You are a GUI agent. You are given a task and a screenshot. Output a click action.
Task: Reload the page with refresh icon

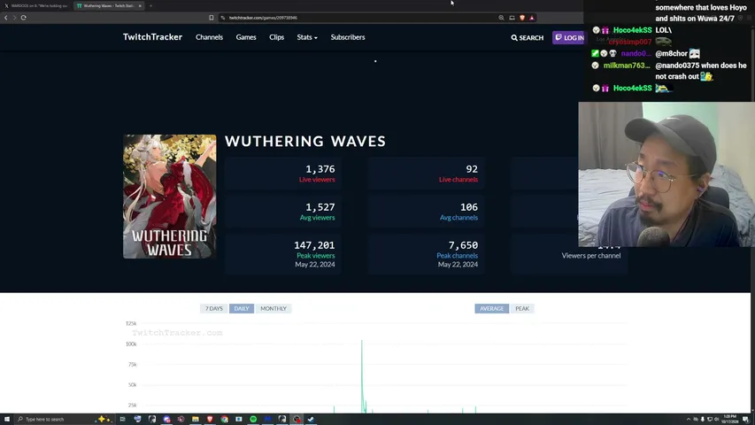[23, 18]
